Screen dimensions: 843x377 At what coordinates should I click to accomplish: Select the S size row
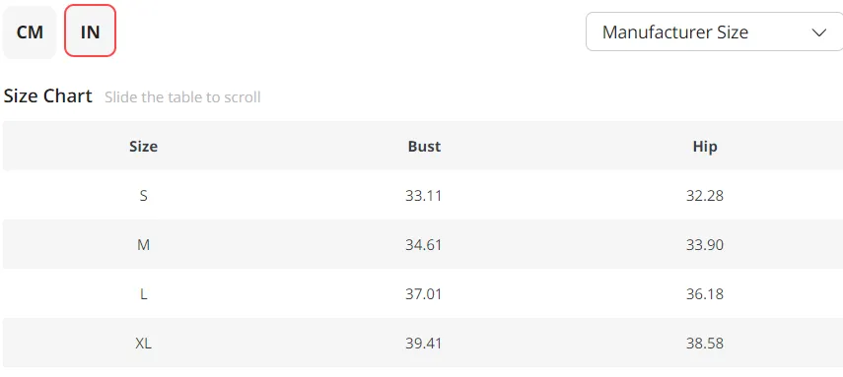pos(422,195)
